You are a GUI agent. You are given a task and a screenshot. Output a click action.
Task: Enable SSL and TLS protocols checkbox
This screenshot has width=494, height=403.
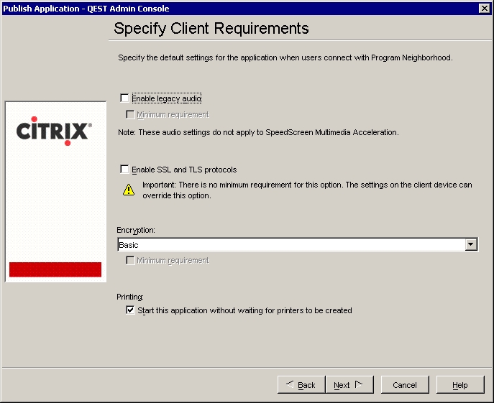pos(125,170)
